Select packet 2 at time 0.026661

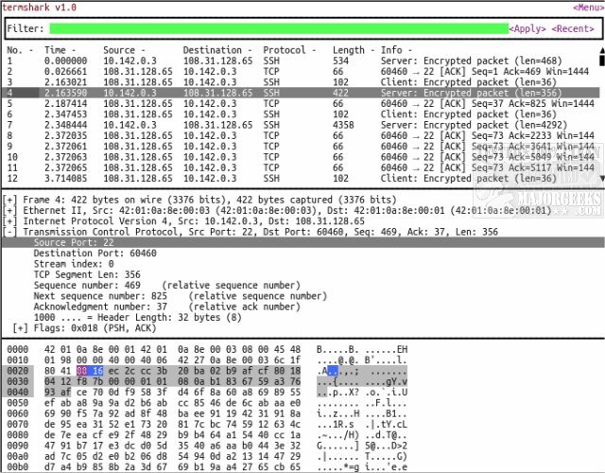click(301, 72)
